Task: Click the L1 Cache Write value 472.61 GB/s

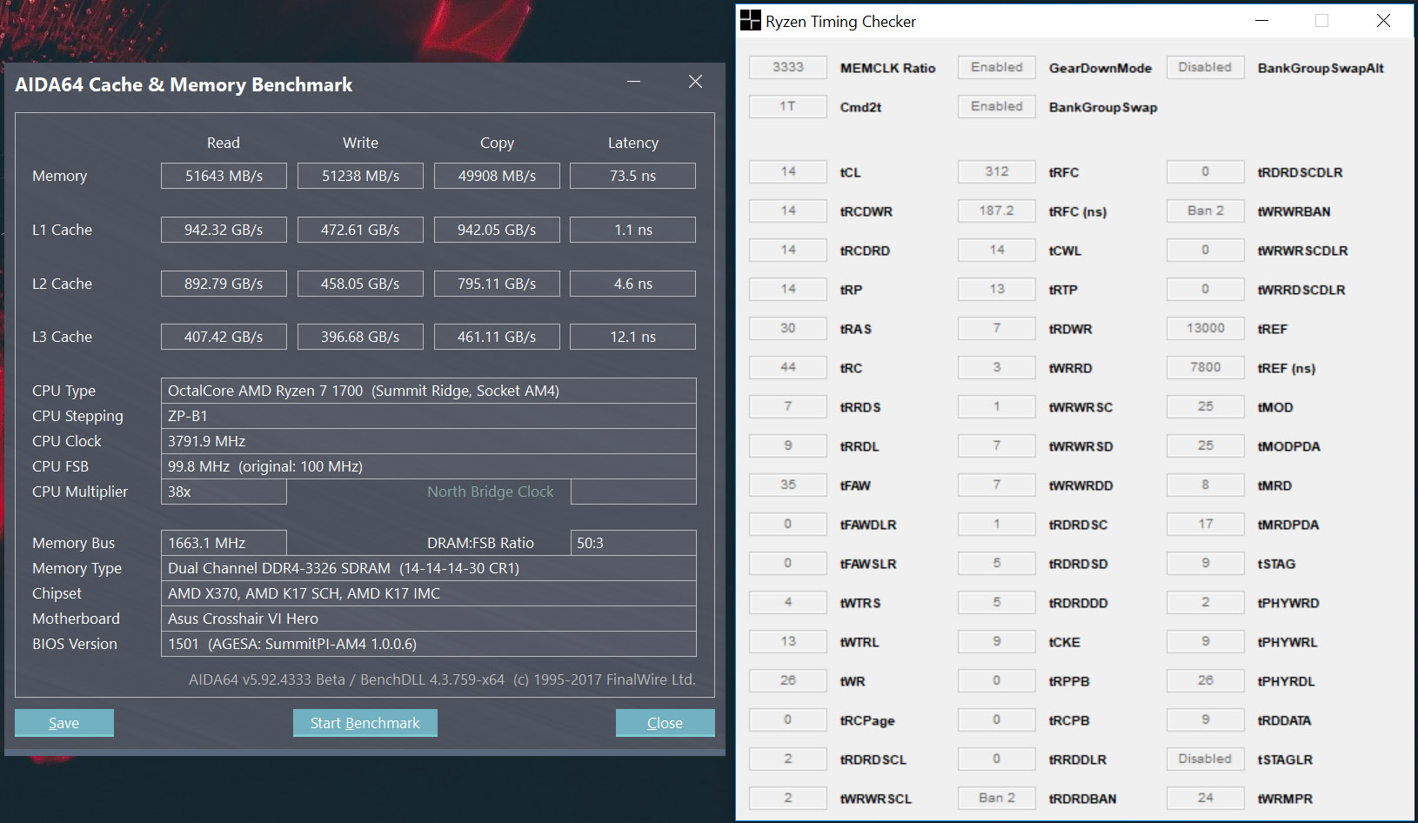Action: pyautogui.click(x=360, y=230)
